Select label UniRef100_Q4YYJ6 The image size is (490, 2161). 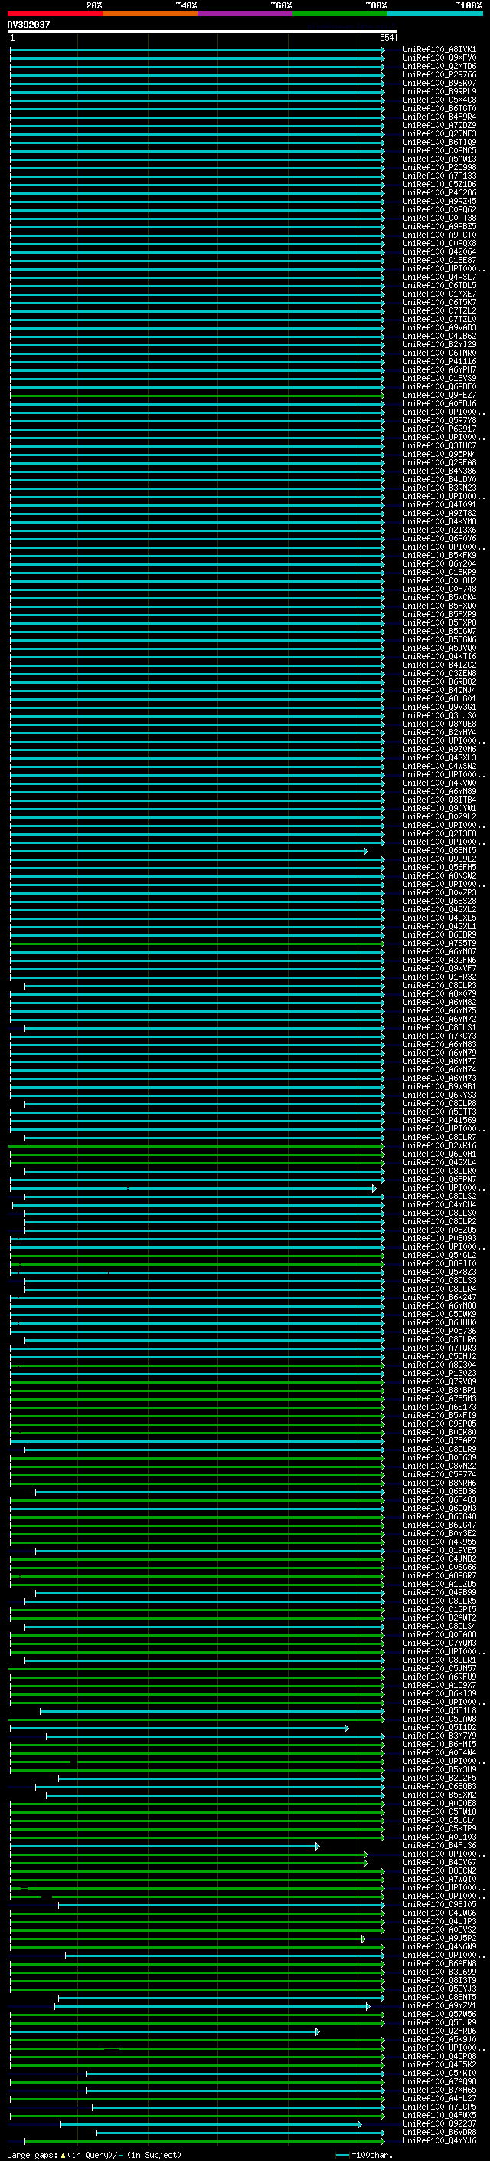(439, 2141)
